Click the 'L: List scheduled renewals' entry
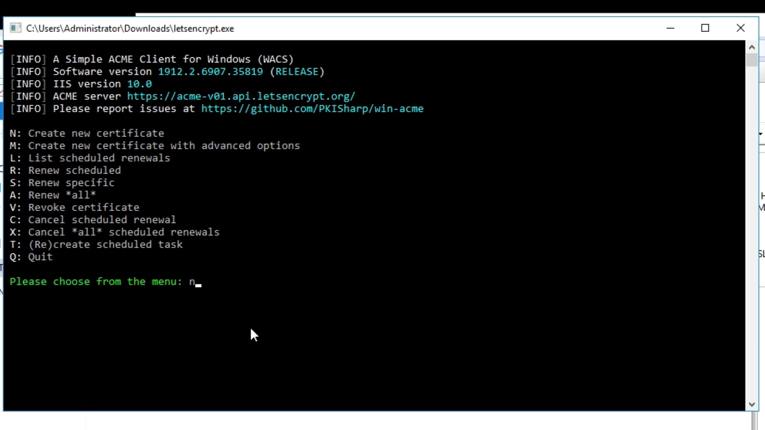765x430 pixels. (x=90, y=158)
